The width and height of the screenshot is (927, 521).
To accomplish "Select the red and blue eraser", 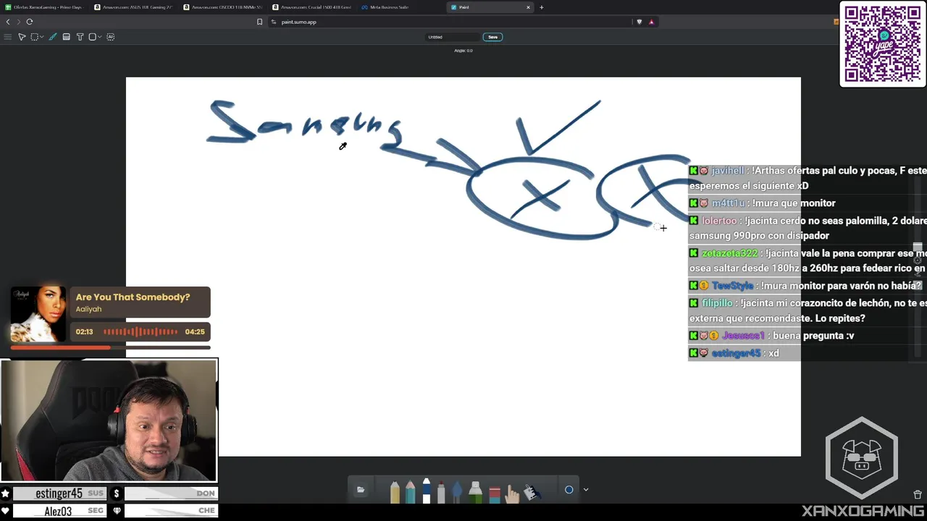I will pyautogui.click(x=495, y=495).
